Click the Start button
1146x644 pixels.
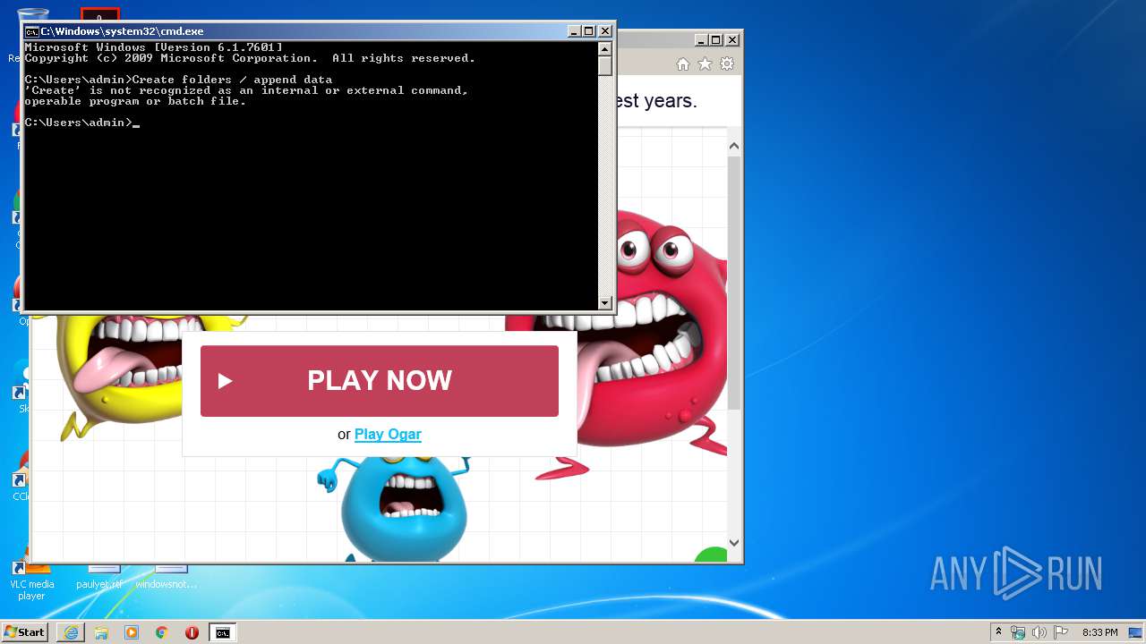(x=25, y=632)
